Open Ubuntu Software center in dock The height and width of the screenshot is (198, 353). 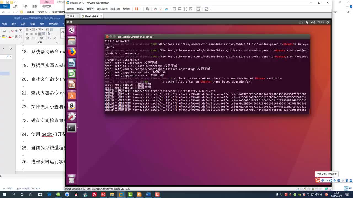[x=72, y=95]
